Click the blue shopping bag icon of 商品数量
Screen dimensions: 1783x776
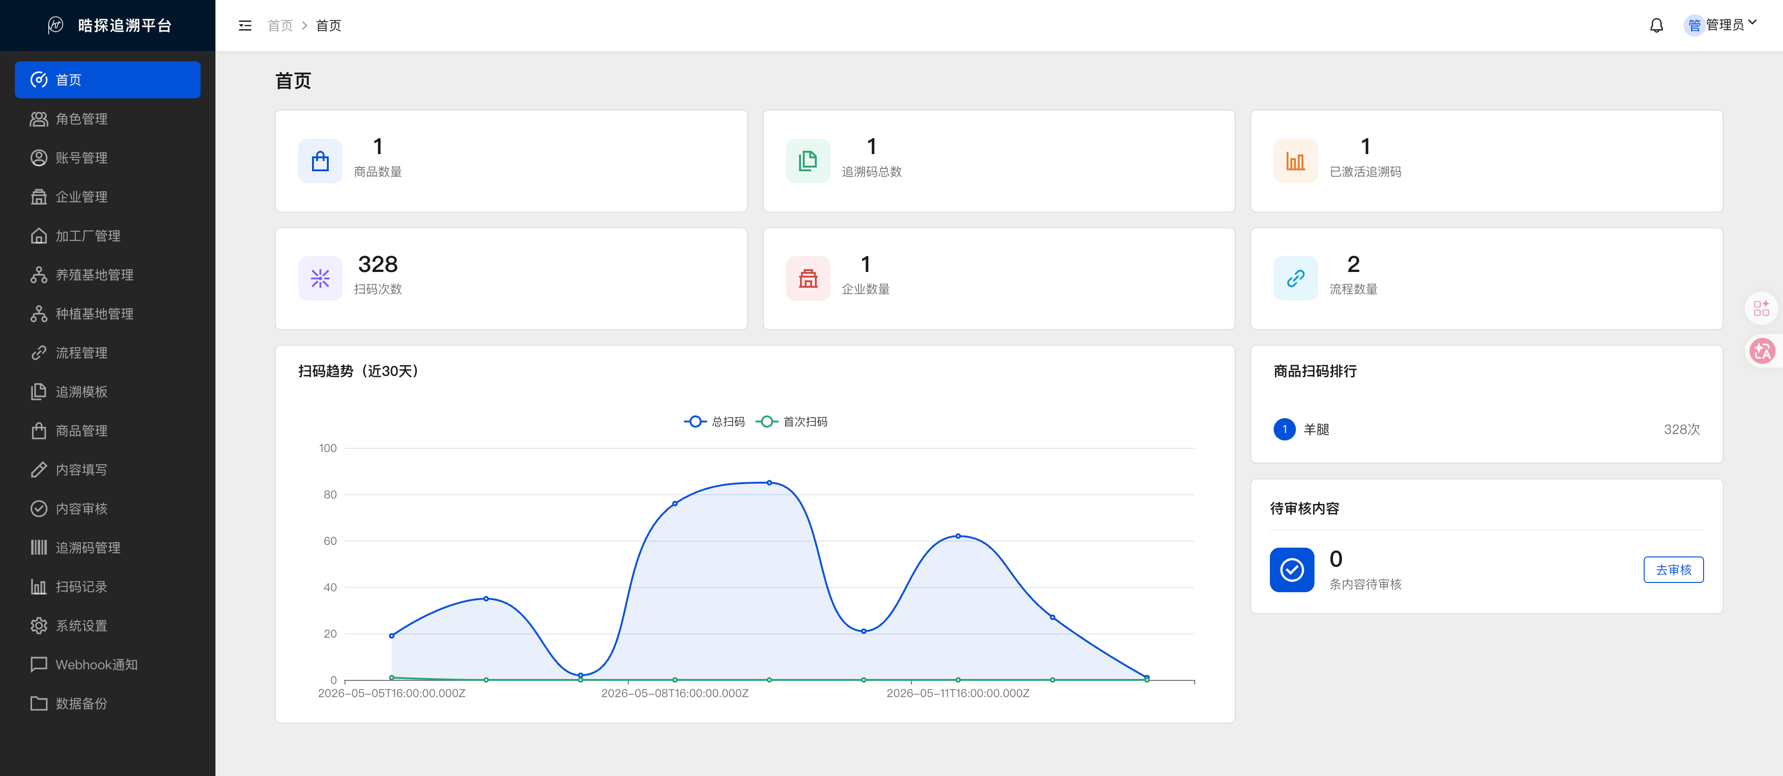[x=320, y=161]
